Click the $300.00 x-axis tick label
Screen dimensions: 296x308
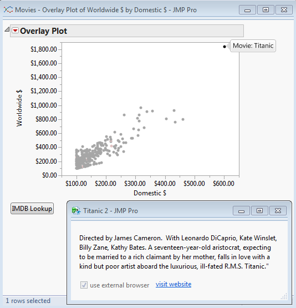[135, 184]
